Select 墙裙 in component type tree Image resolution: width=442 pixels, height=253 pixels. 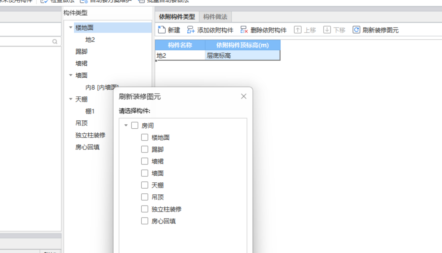tap(81, 63)
